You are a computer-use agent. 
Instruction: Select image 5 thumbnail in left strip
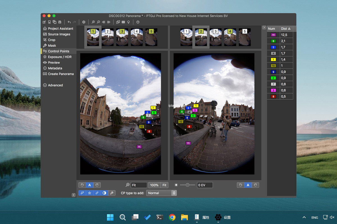tap(151, 37)
